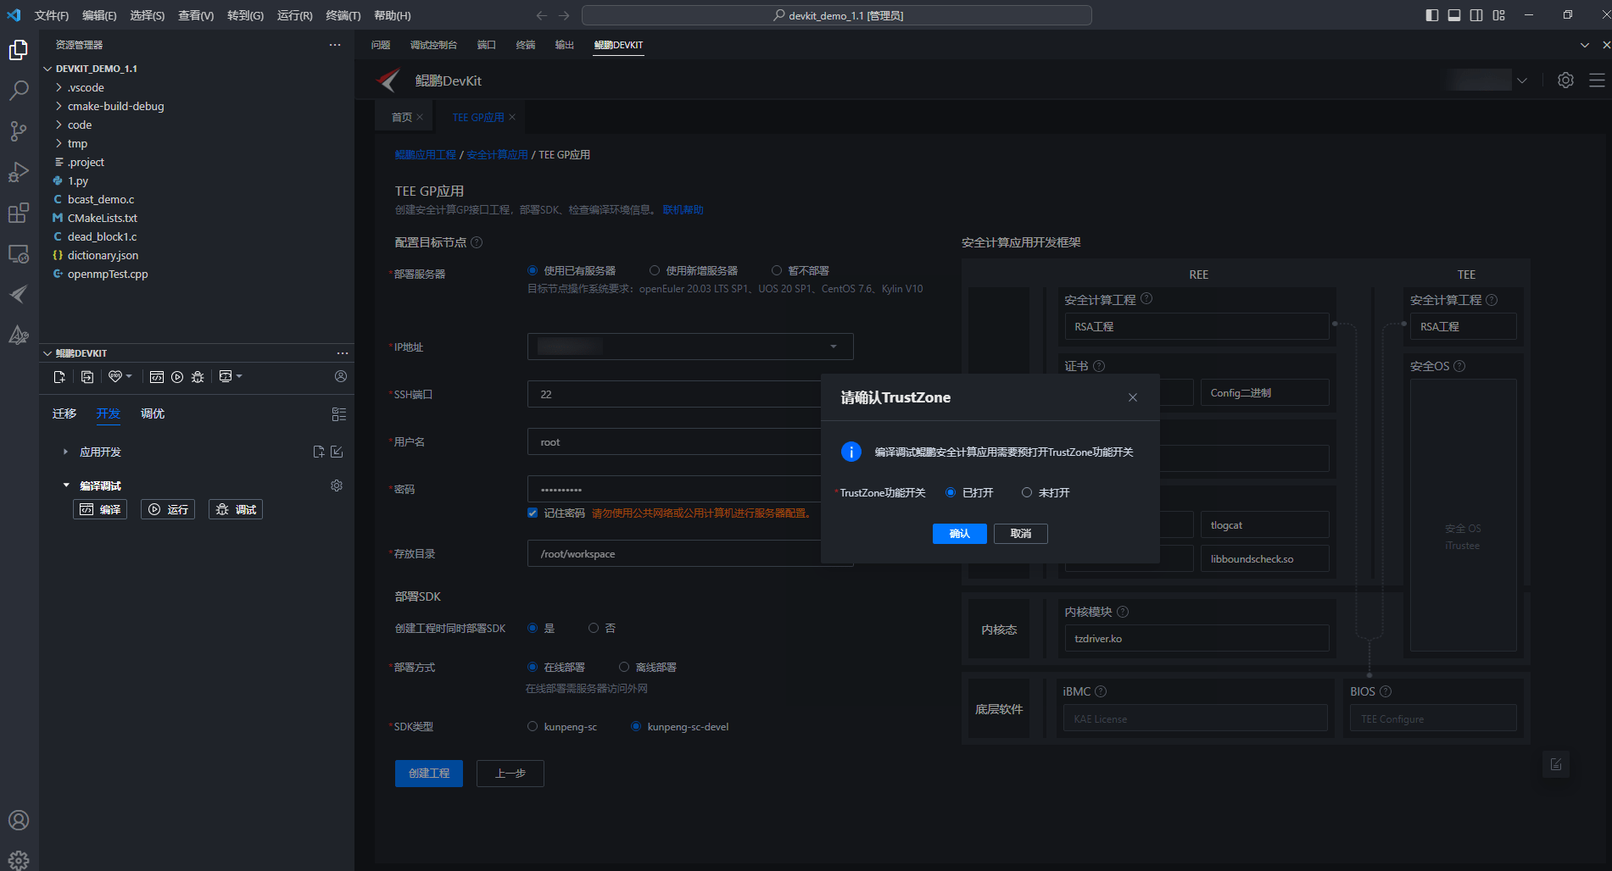Open the Explorer view in activity bar

tap(19, 50)
